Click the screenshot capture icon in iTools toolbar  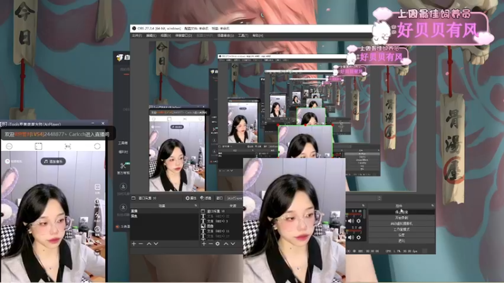point(68,147)
